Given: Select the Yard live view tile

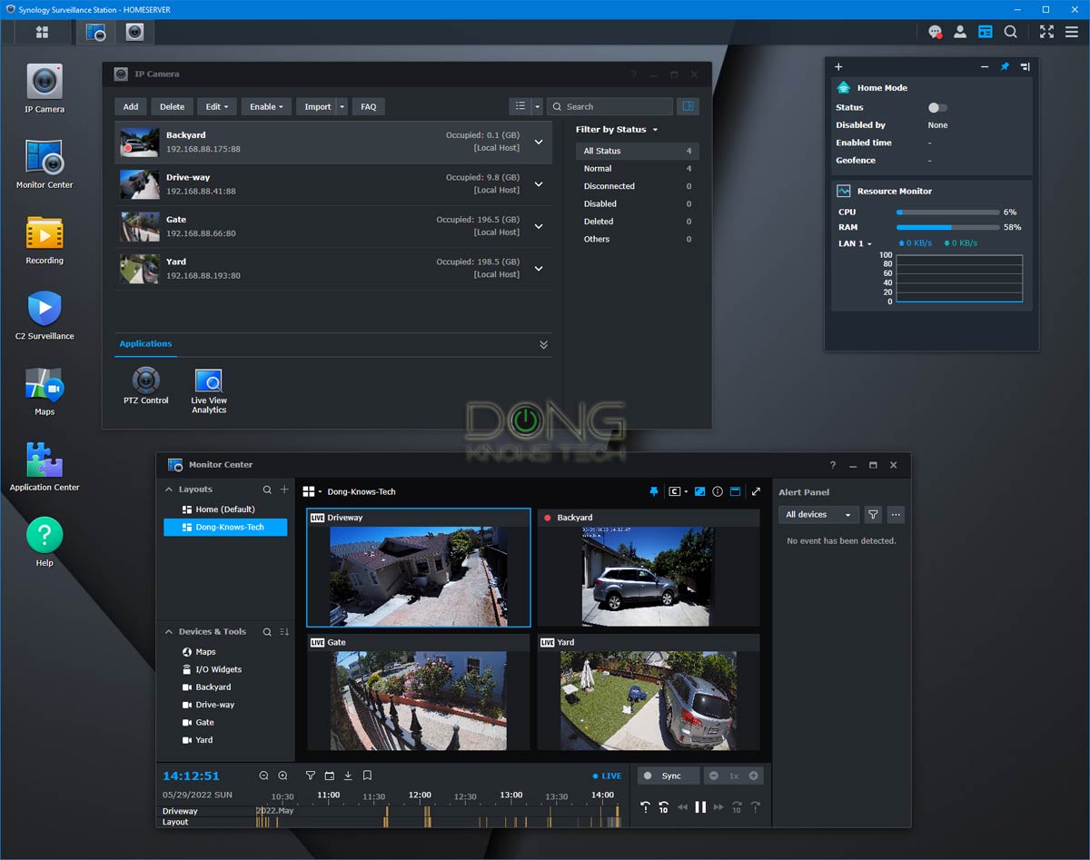Looking at the screenshot, I should pyautogui.click(x=648, y=692).
